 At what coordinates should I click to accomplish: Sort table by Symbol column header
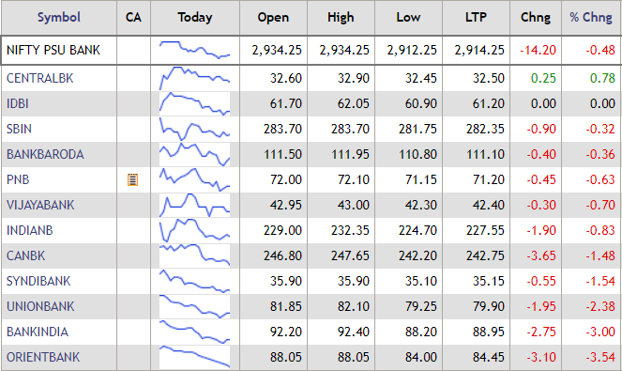(x=59, y=18)
